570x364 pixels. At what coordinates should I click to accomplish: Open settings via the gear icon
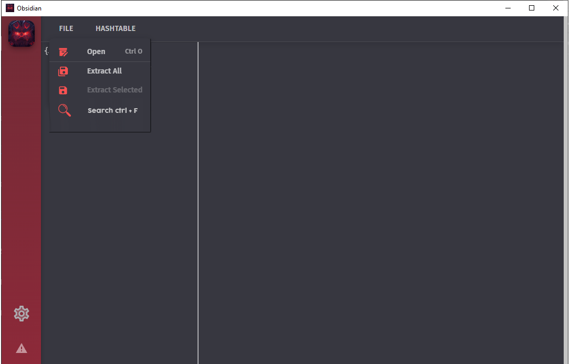click(21, 314)
